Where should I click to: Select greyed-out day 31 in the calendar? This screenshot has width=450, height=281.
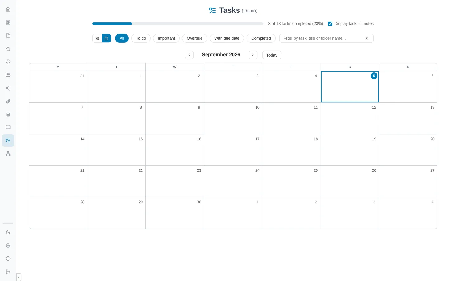click(x=58, y=87)
